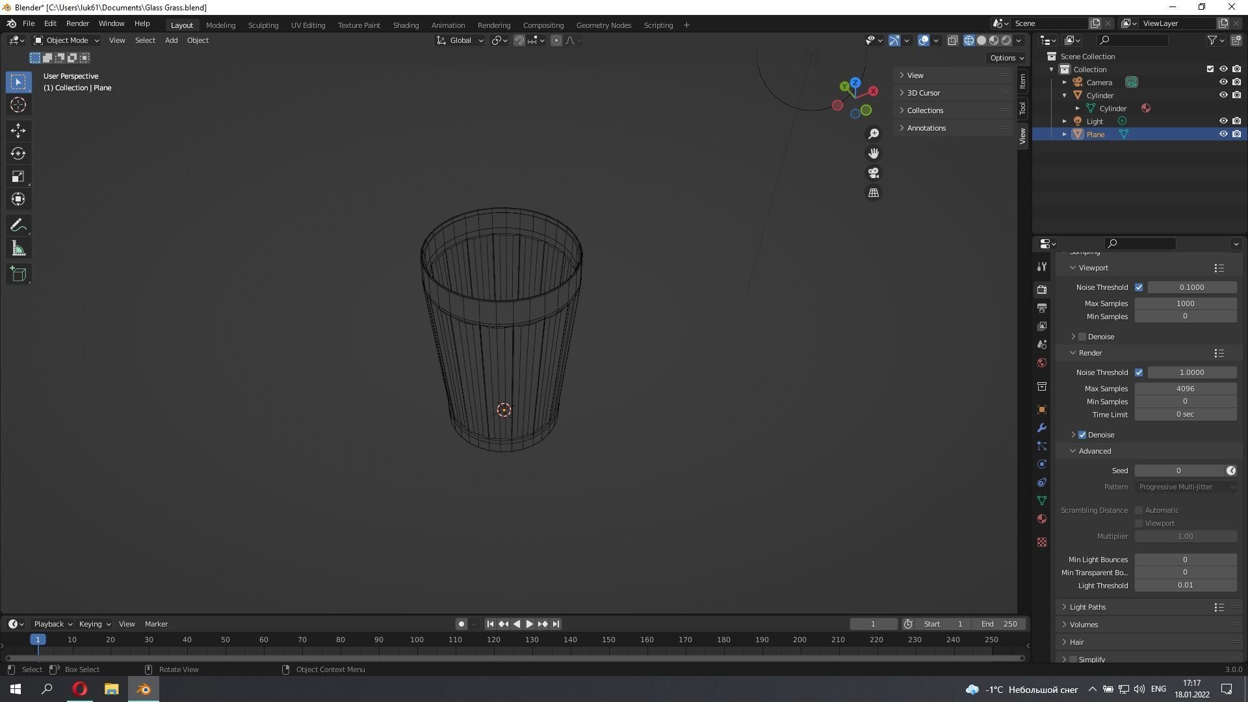
Task: Open Opera browser from taskbar
Action: click(x=80, y=689)
